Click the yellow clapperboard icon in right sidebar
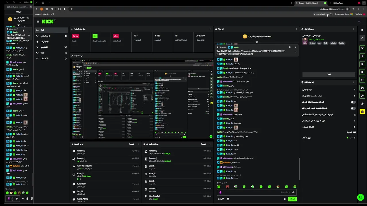 coord(362,112)
